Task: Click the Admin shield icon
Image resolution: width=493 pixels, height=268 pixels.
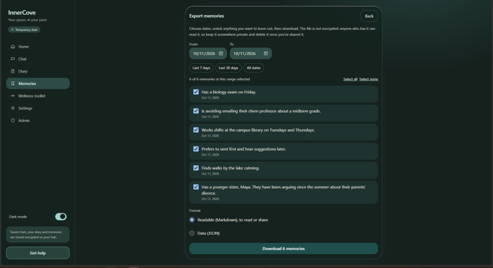Action: pyautogui.click(x=13, y=121)
